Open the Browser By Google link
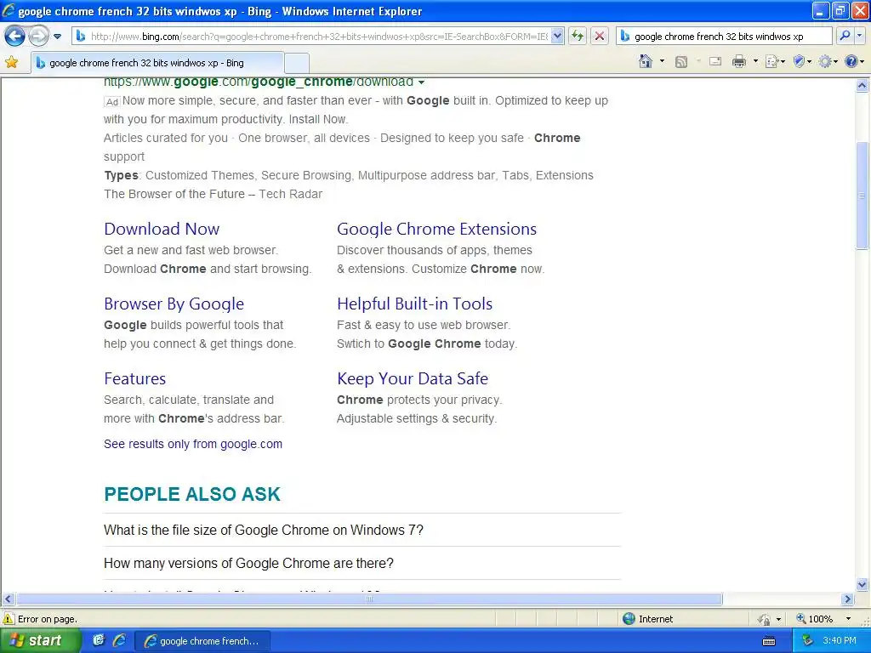 click(174, 304)
